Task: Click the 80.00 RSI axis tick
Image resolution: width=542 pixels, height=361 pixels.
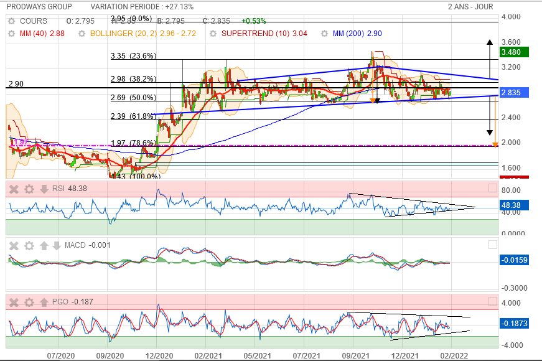Action: tap(511, 190)
